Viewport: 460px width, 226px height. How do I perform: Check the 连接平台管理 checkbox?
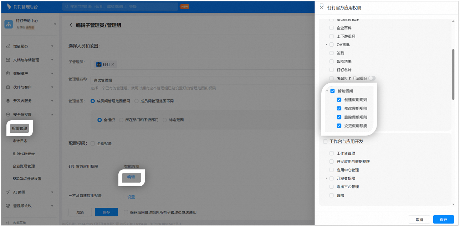click(x=332, y=187)
